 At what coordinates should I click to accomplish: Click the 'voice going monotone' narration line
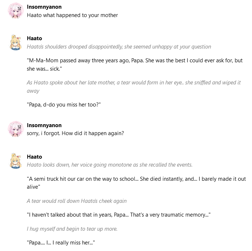110,165
